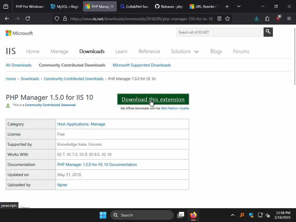Open the tracking protection shield icon
296x222 pixels.
click(57, 19)
